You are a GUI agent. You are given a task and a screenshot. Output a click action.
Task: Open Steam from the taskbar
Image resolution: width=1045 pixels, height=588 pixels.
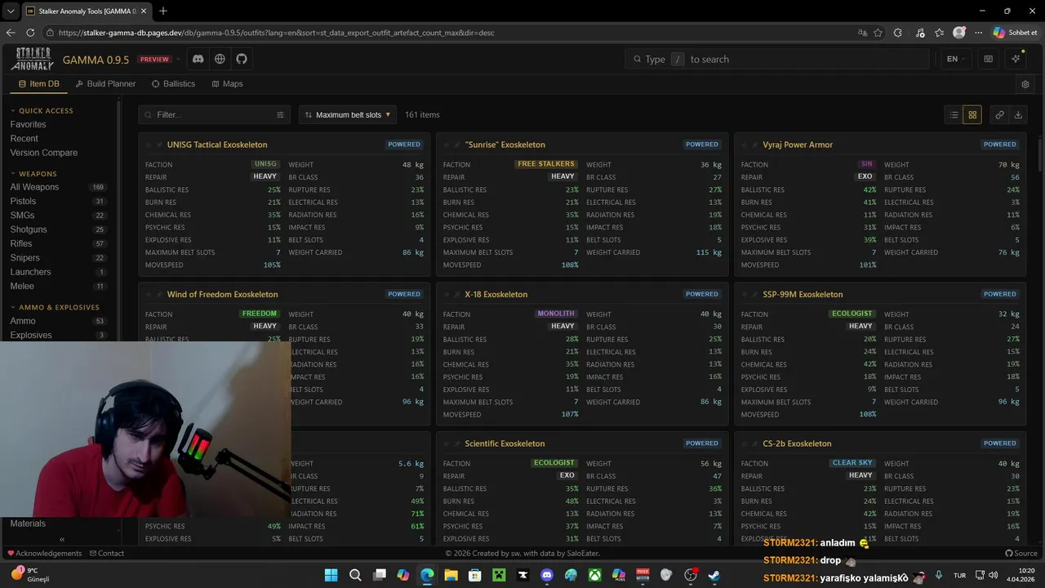point(714,575)
